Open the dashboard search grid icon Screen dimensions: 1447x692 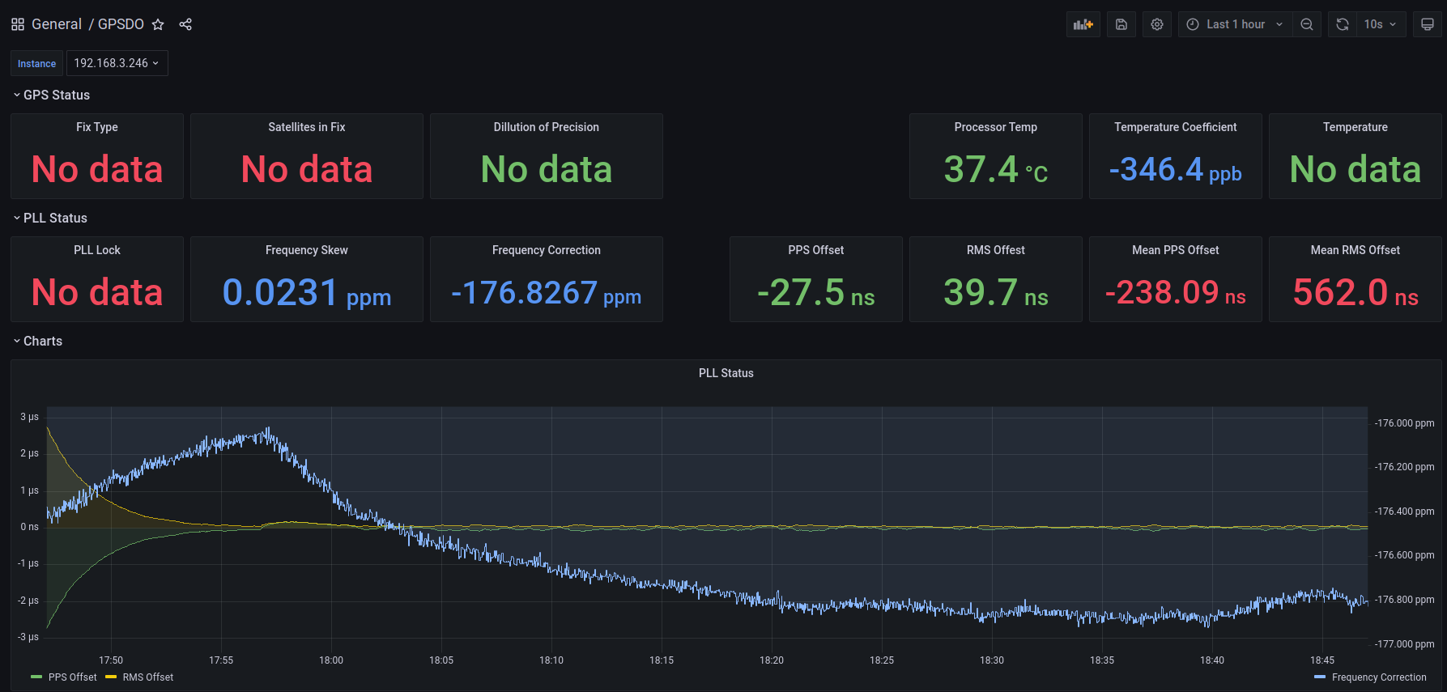point(18,24)
